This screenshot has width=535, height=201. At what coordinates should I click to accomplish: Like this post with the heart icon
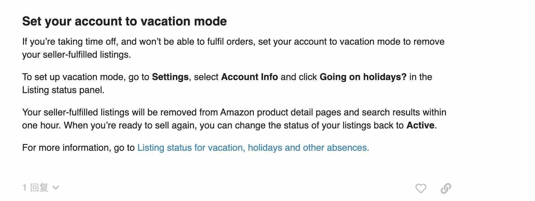tap(421, 188)
